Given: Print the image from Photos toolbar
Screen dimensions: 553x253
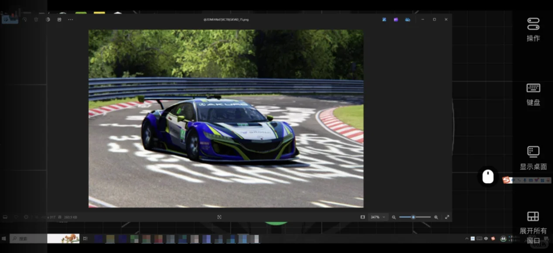Looking at the screenshot, I should click(48, 20).
